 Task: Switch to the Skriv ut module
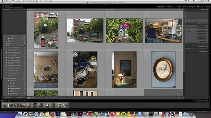pyautogui.click(x=200, y=7)
